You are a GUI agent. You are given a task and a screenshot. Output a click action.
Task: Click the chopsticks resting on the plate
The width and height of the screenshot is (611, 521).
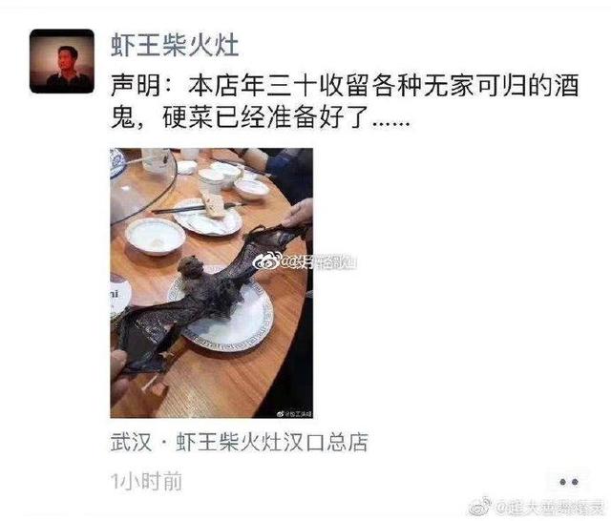pos(198,209)
